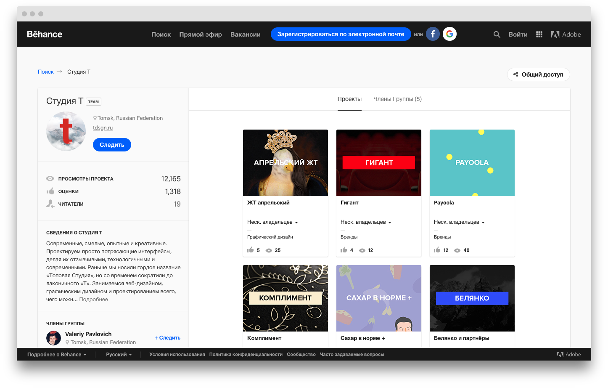Click views eye icon on ЖТ апрельский

click(269, 250)
